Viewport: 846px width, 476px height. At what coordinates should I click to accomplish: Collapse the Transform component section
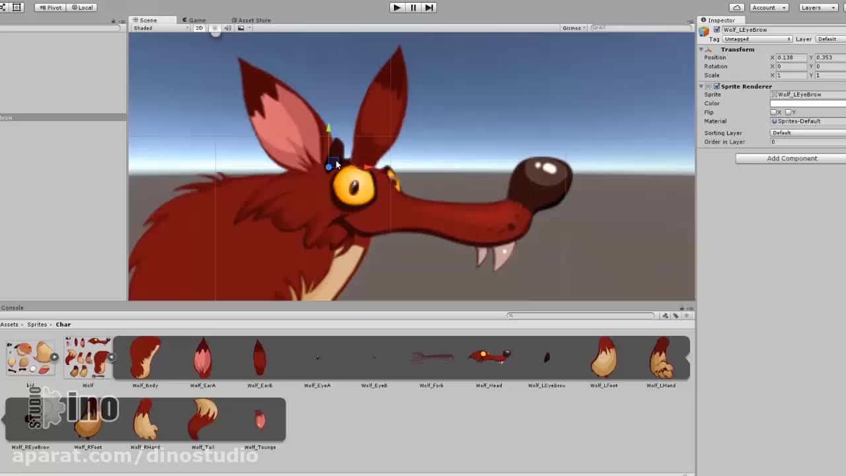[701, 50]
